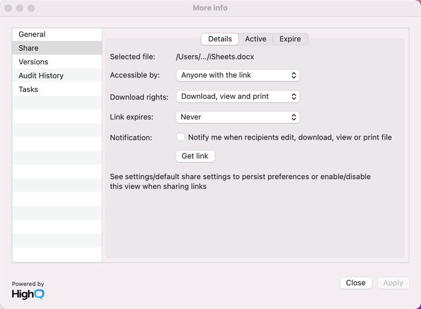Switch to the Active tab
Image resolution: width=421 pixels, height=309 pixels.
(x=255, y=39)
